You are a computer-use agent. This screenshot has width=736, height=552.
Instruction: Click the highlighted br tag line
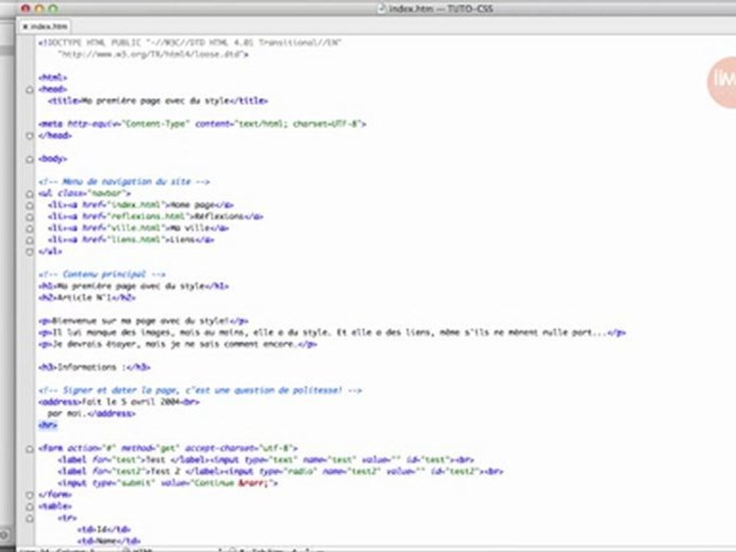click(x=48, y=426)
